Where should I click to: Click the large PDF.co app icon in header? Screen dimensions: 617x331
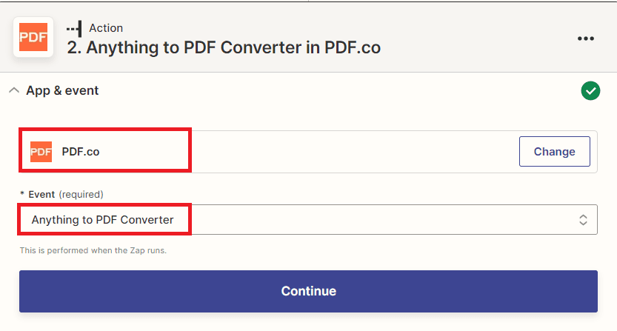coord(33,37)
